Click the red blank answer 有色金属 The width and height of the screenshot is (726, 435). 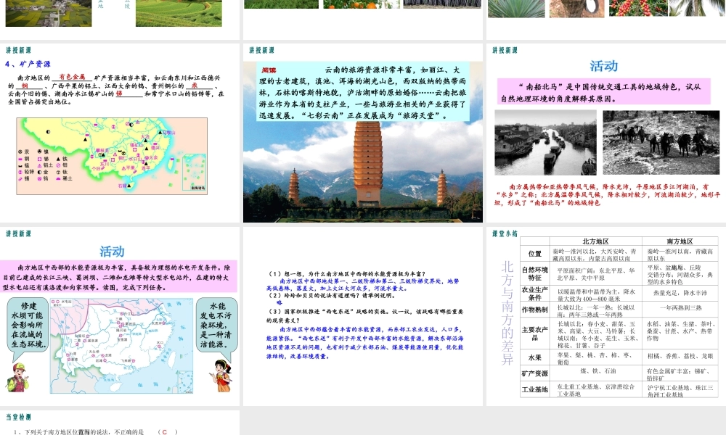point(72,77)
